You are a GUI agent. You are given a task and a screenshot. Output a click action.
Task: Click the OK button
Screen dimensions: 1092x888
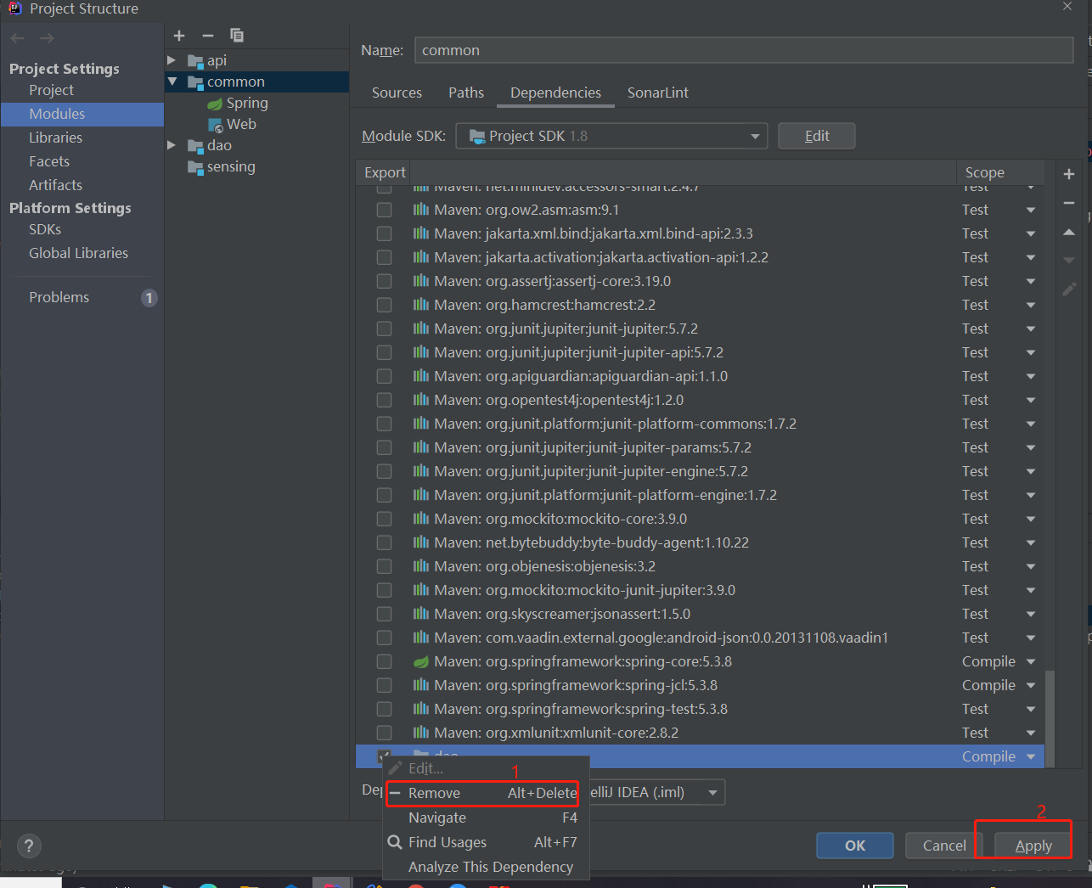855,846
